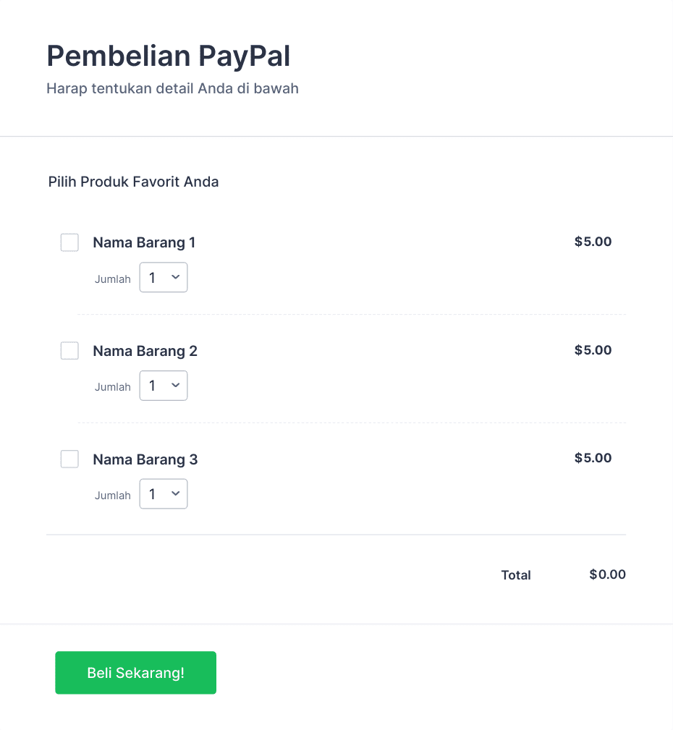The image size is (673, 730).
Task: Expand quantity dropdown for Nama Barang 2
Action: click(x=164, y=386)
